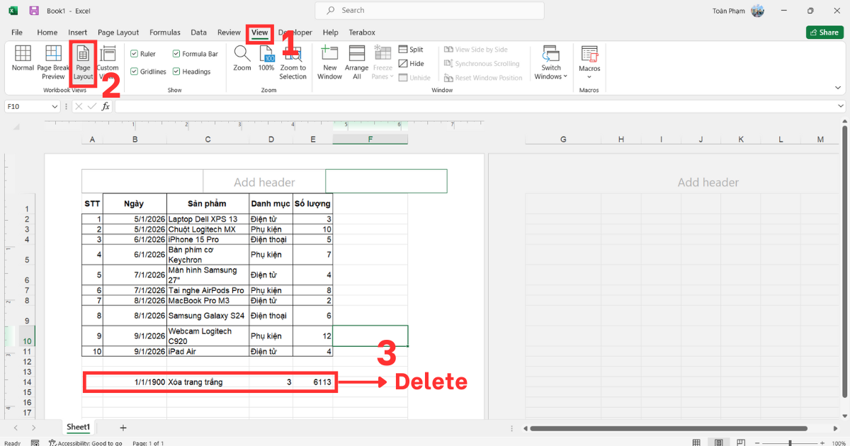Click View Side by Side
Image resolution: width=850 pixels, height=446 pixels.
click(475, 50)
